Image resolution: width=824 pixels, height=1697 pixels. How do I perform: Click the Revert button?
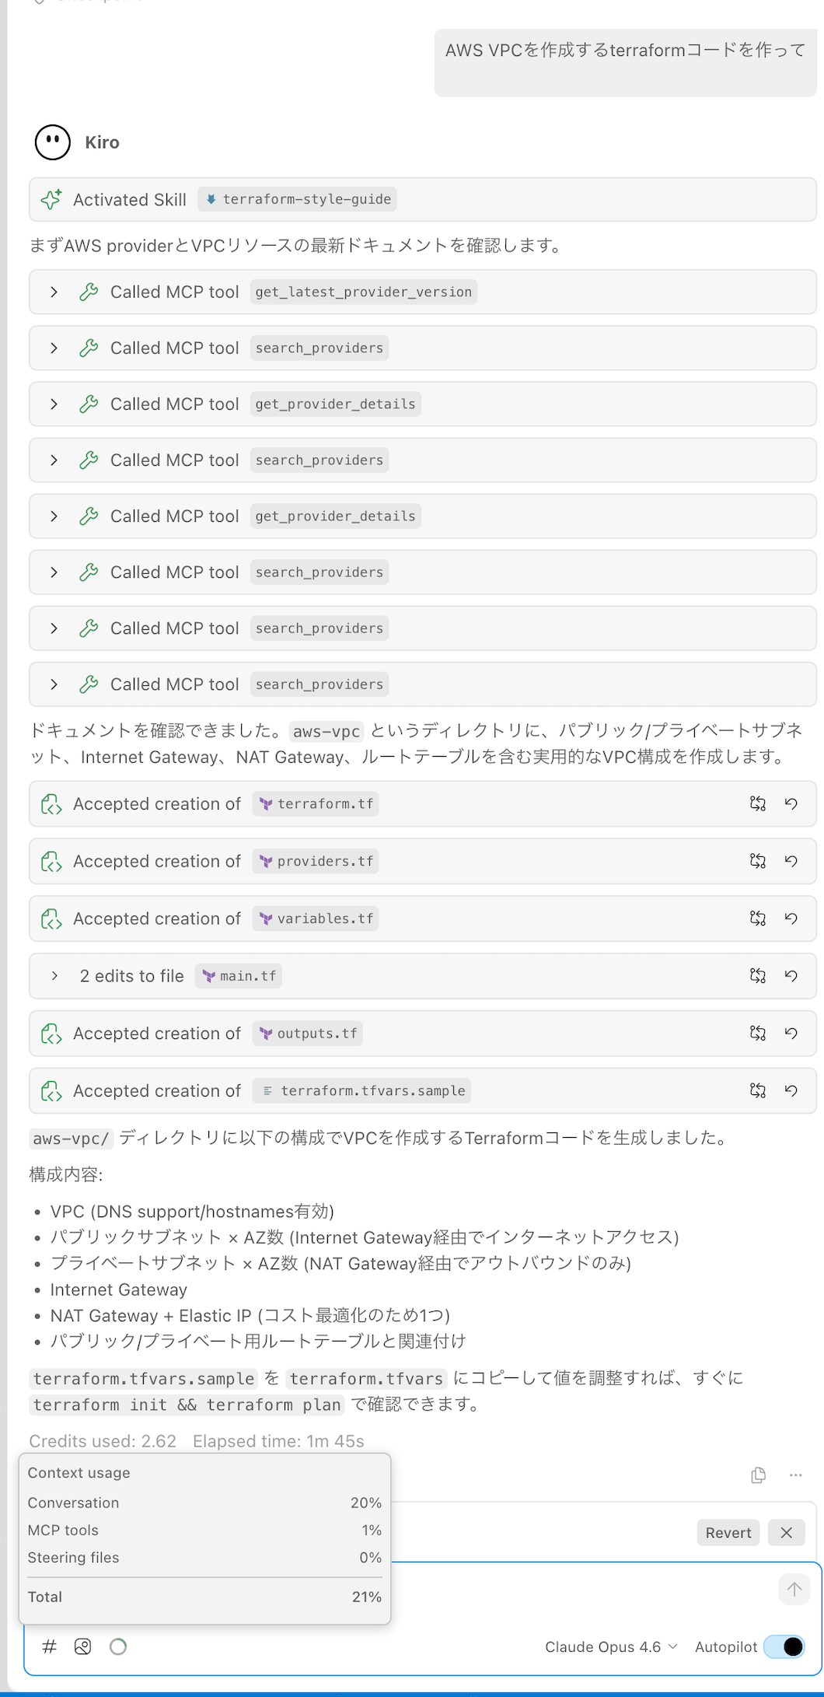728,1532
